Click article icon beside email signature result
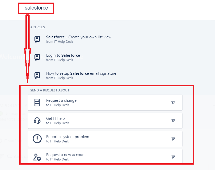 (37, 75)
